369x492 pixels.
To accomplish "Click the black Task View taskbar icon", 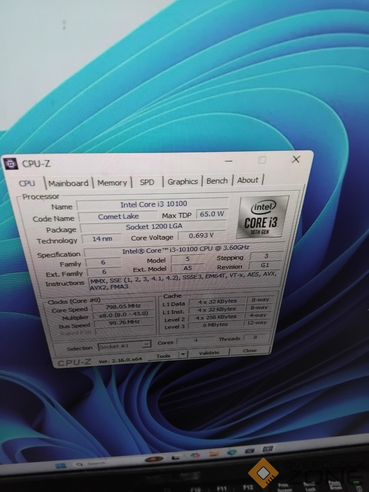I will (176, 457).
